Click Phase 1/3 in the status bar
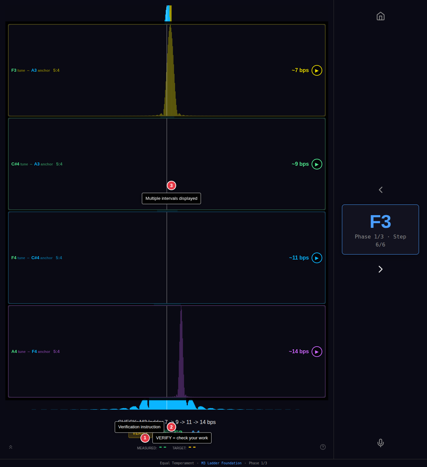The image size is (427, 467). tap(258, 463)
